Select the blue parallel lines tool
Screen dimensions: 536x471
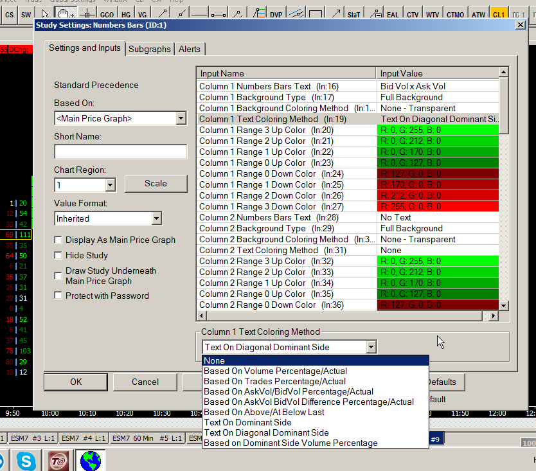(296, 13)
